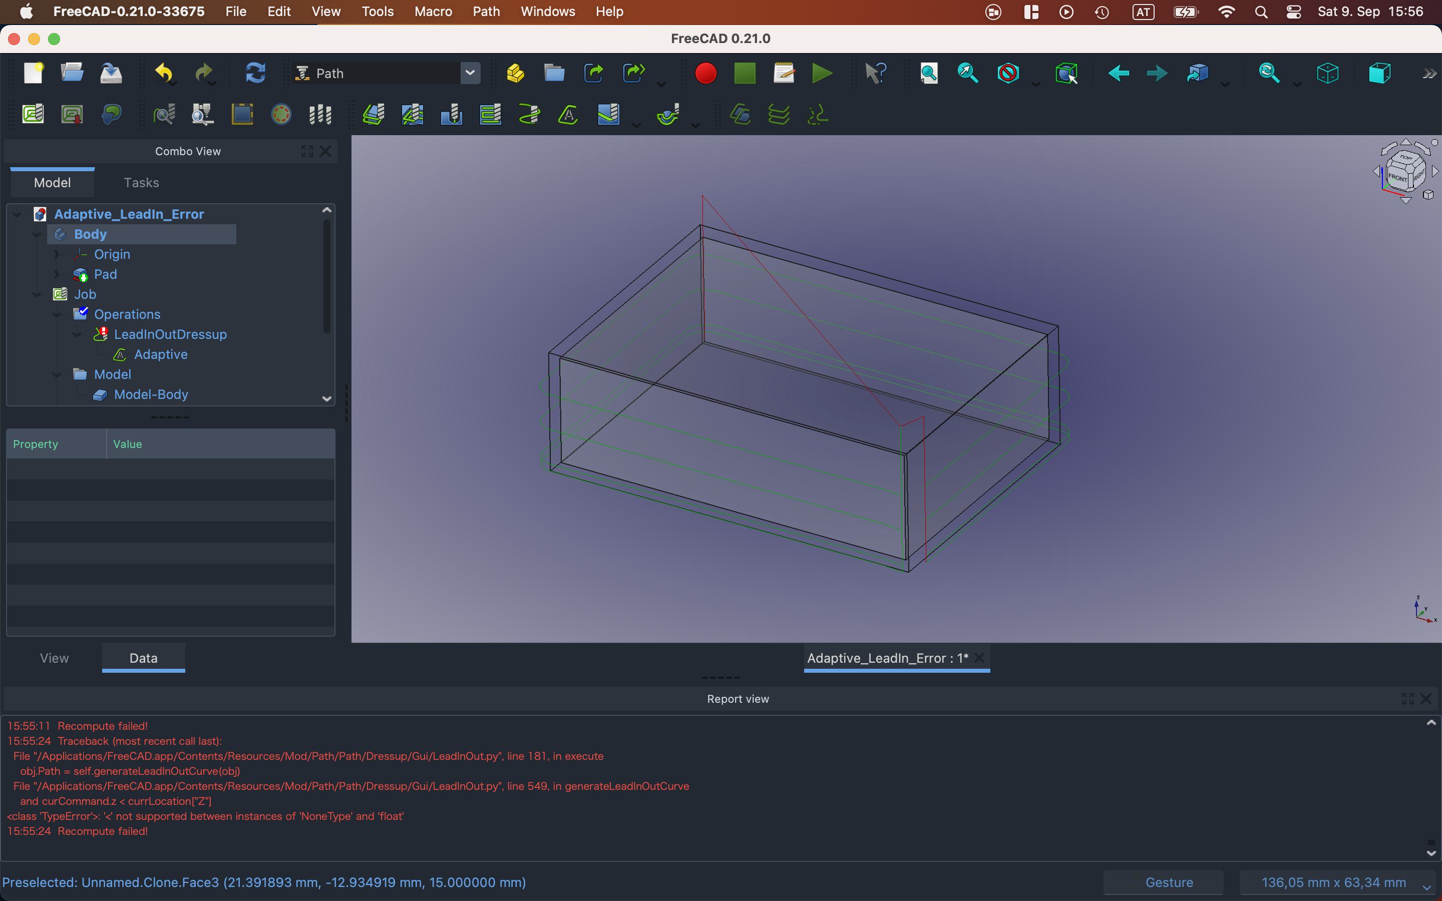Start macro recording with the red record icon

coord(705,73)
